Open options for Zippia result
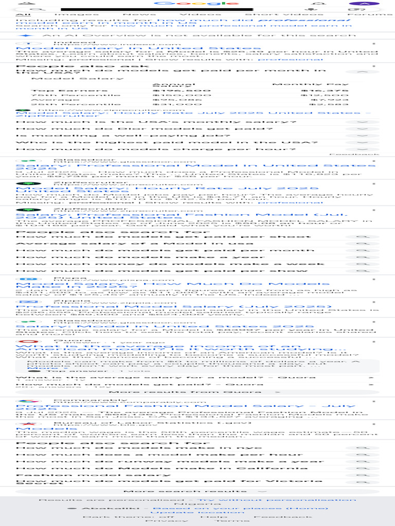Image resolution: width=395 pixels, height=526 pixels. [x=374, y=302]
